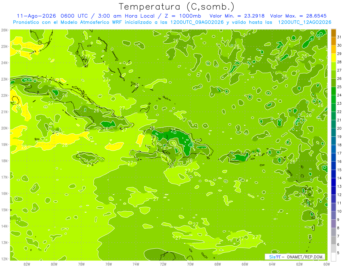
Task: Click the 18N latitude axis label
Action: [x=4, y=161]
